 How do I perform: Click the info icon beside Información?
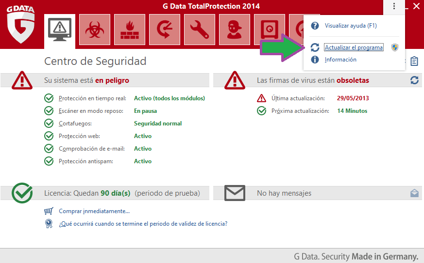(x=315, y=60)
